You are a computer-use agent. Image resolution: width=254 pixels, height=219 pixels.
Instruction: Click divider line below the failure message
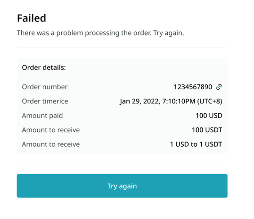tap(122, 47)
